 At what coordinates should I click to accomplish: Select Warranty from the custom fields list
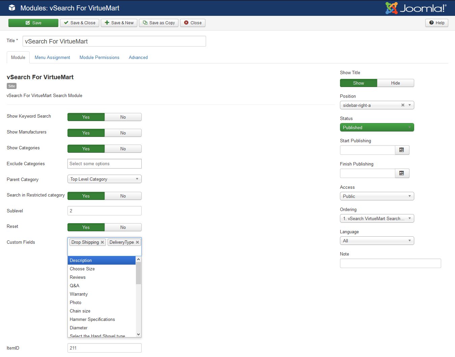(x=79, y=294)
